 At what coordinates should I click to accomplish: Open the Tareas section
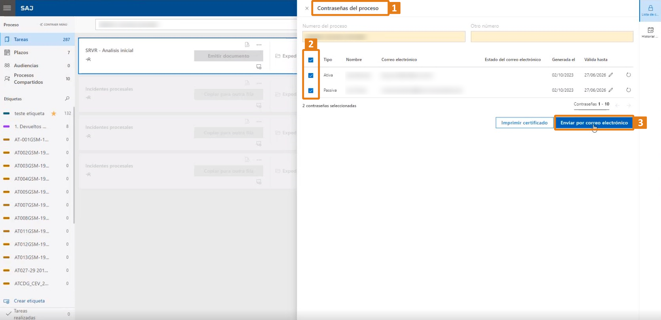37,39
